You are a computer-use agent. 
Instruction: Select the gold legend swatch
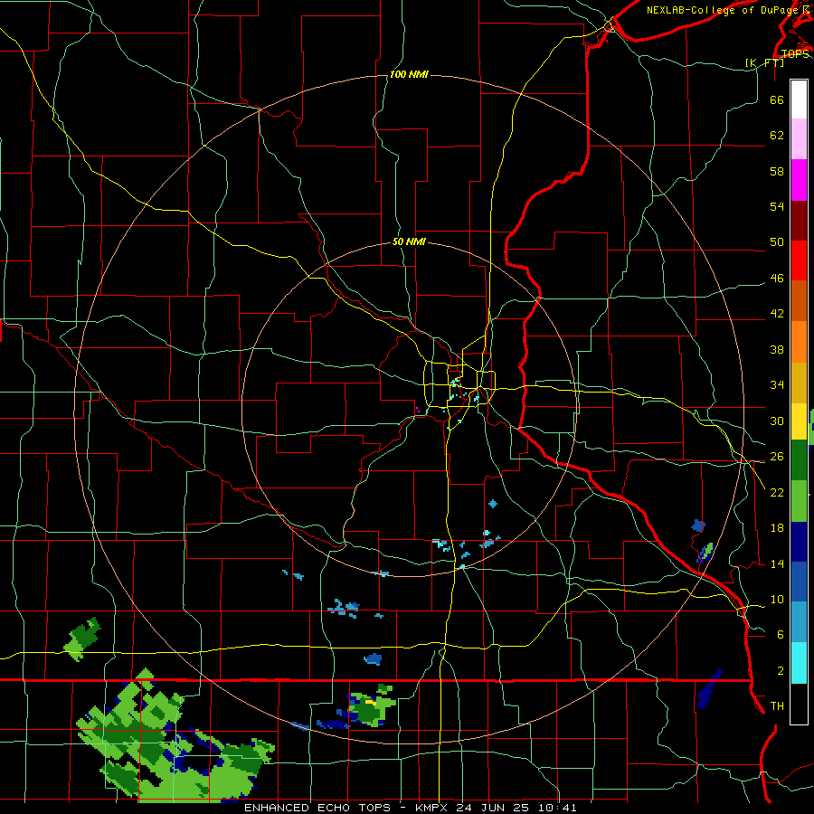(x=799, y=383)
